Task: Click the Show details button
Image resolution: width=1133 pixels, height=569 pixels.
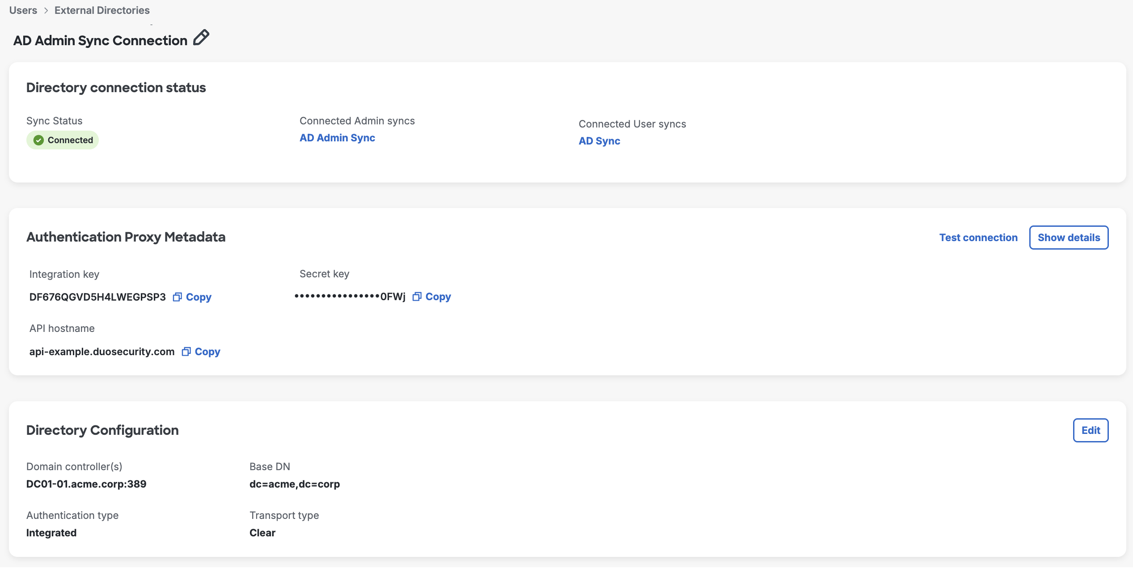Action: point(1069,238)
